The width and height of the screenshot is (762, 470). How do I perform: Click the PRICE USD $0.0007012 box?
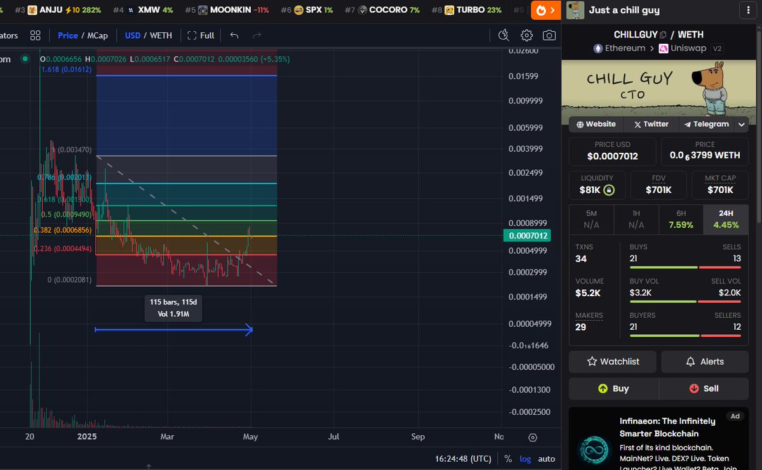tap(613, 152)
